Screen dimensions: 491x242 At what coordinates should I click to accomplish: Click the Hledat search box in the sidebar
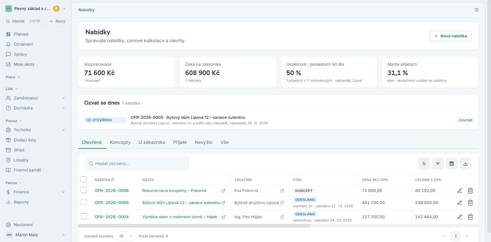click(23, 21)
